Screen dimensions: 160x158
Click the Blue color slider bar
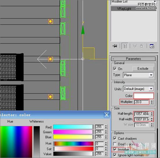[73, 137]
